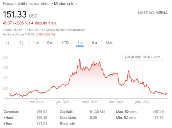Image resolution: width=172 pixels, height=128 pixels.
Task: Switch chart to 5 a range
Action: (x=94, y=43)
